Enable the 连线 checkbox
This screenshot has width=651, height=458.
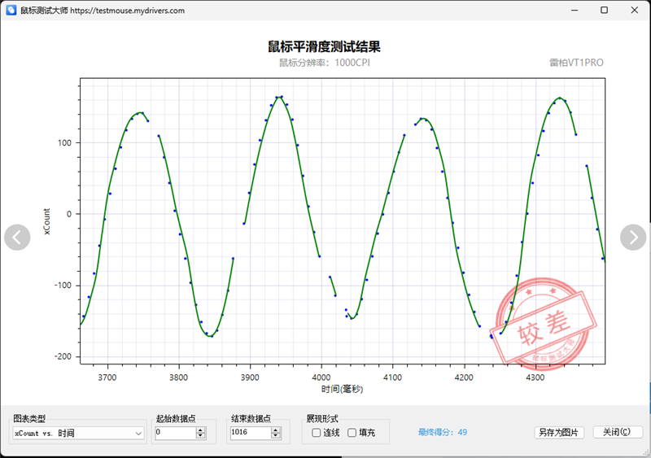pyautogui.click(x=316, y=433)
